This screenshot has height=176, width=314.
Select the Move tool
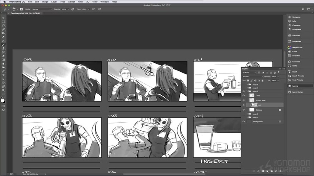3,18
